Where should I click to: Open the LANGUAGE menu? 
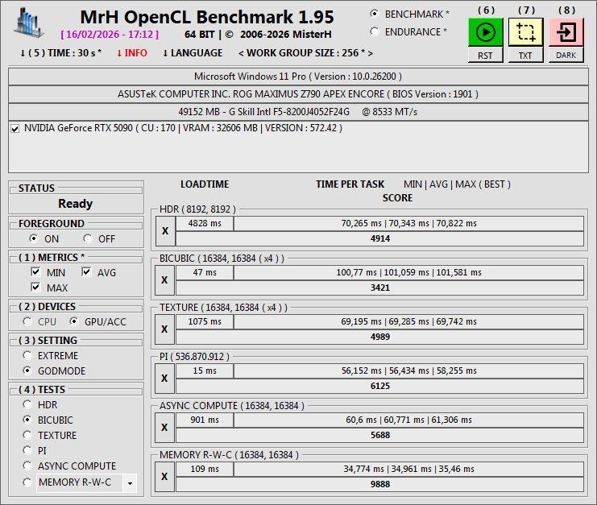pyautogui.click(x=193, y=53)
